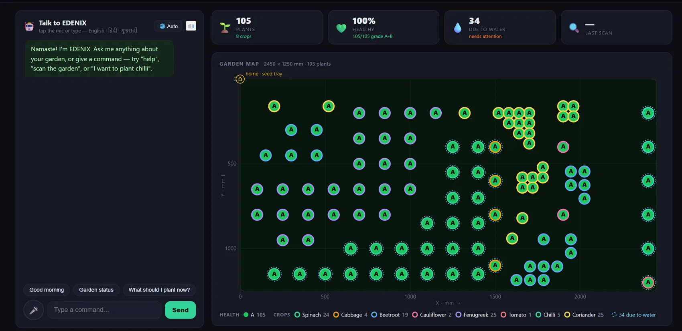
Task: Click the Fenugreek 25 legend entry
Action: point(476,315)
